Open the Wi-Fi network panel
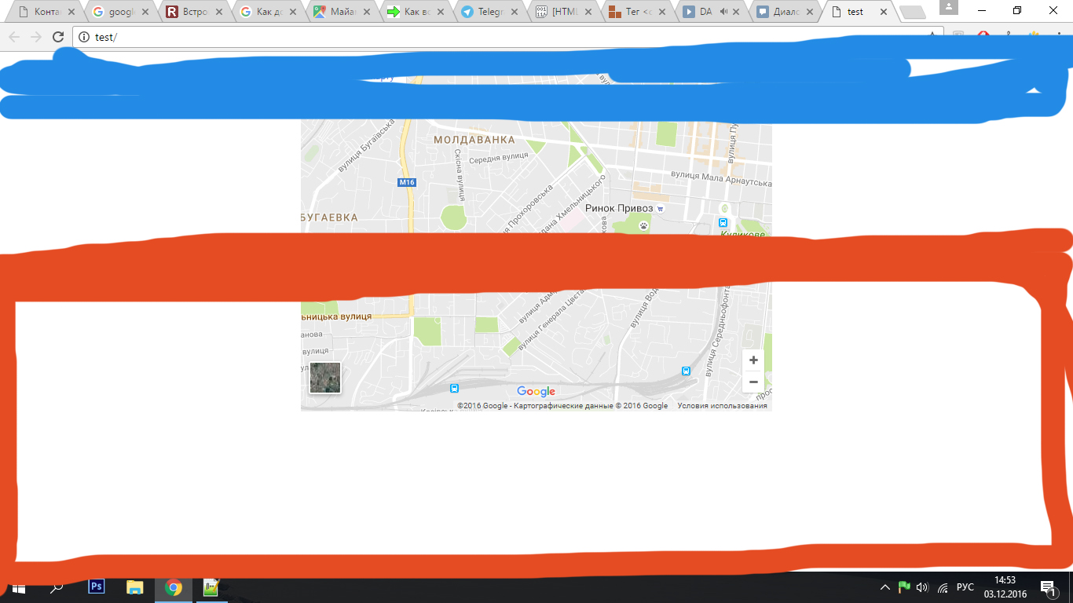 tap(943, 587)
